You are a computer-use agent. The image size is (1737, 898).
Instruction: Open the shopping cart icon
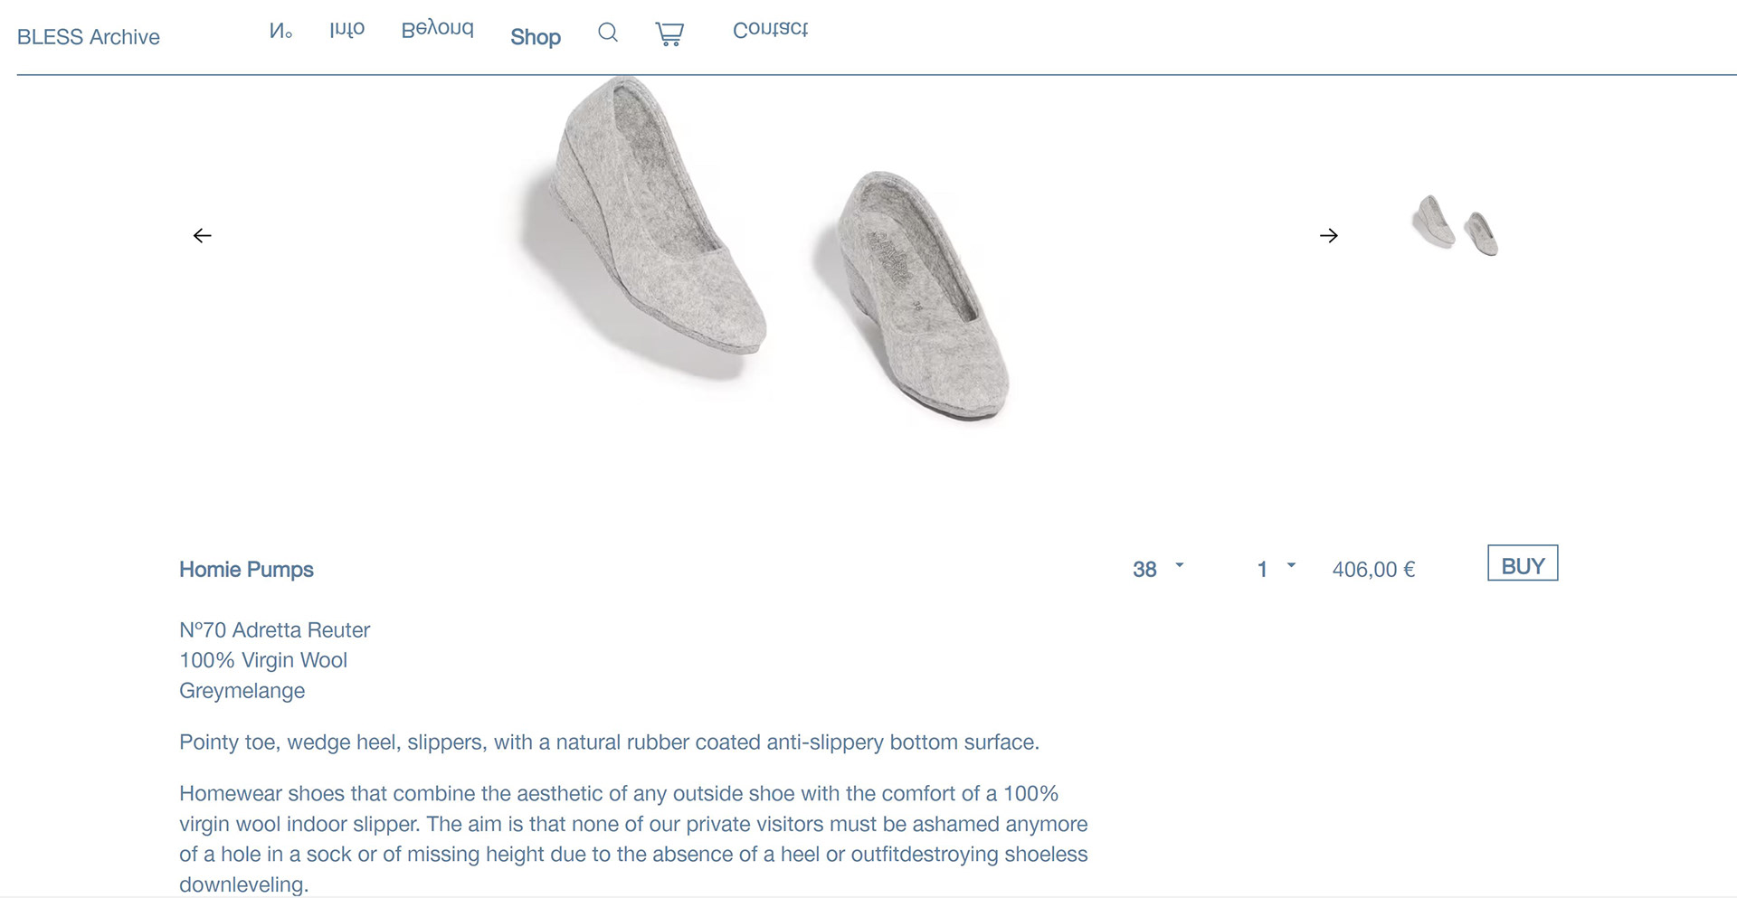pyautogui.click(x=669, y=34)
